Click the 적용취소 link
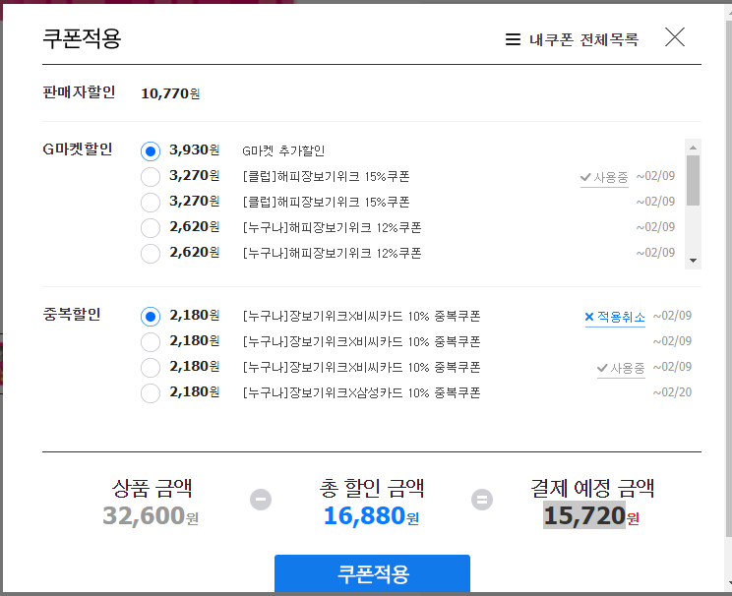 (621, 317)
